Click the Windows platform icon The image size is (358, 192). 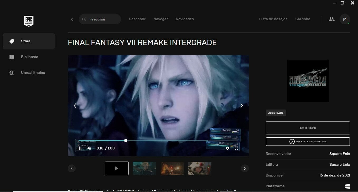[x=347, y=186]
